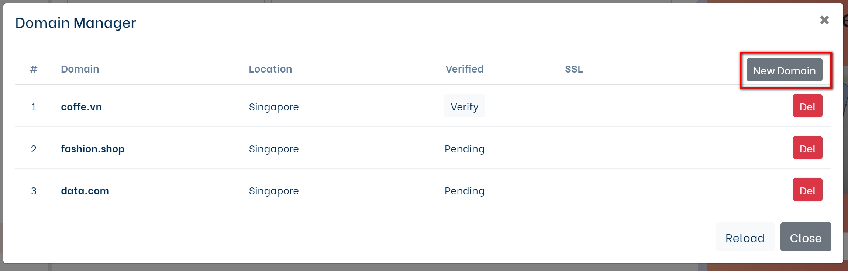Verify the coffe.vn domain
The width and height of the screenshot is (848, 271).
(464, 106)
